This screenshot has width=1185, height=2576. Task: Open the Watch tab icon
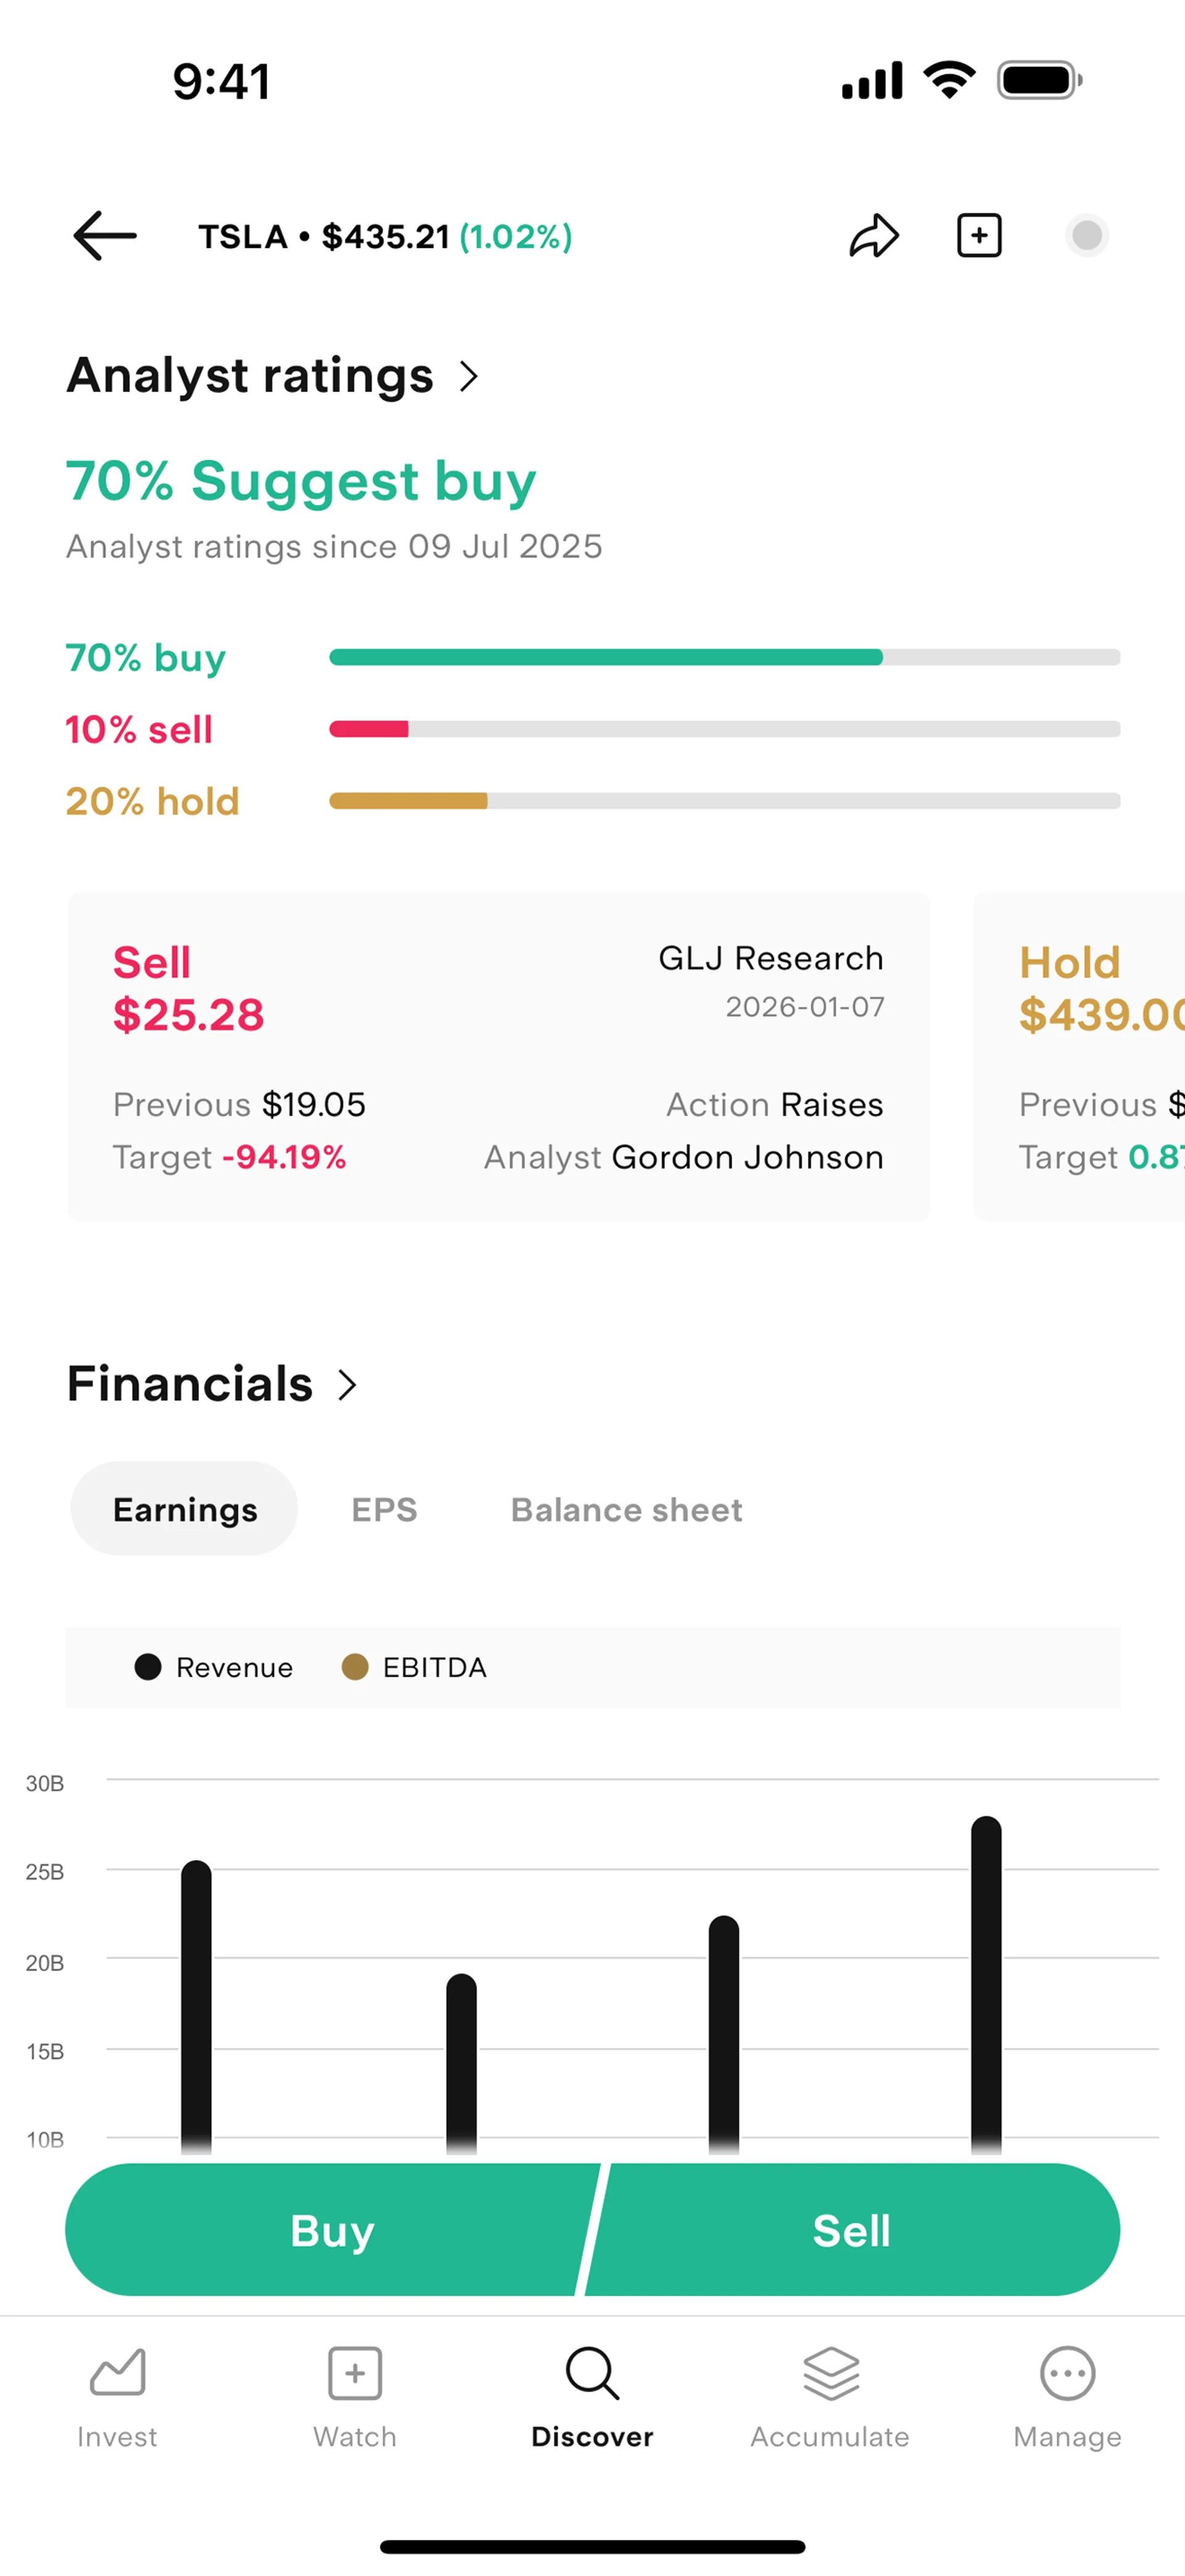(x=355, y=2373)
